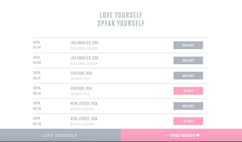Click Sold Out for Los Angeles 05.04

pos(188,45)
